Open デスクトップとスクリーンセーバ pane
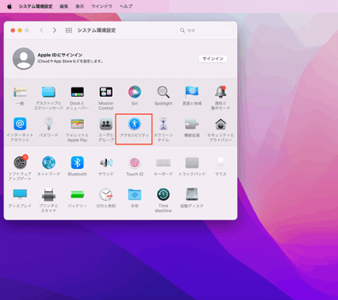Viewport: 338px width, 300px height. click(48, 98)
